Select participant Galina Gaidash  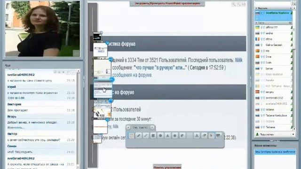274,45
